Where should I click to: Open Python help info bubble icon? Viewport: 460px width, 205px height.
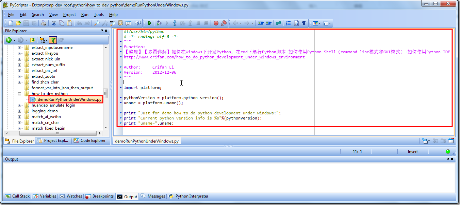click(138, 23)
